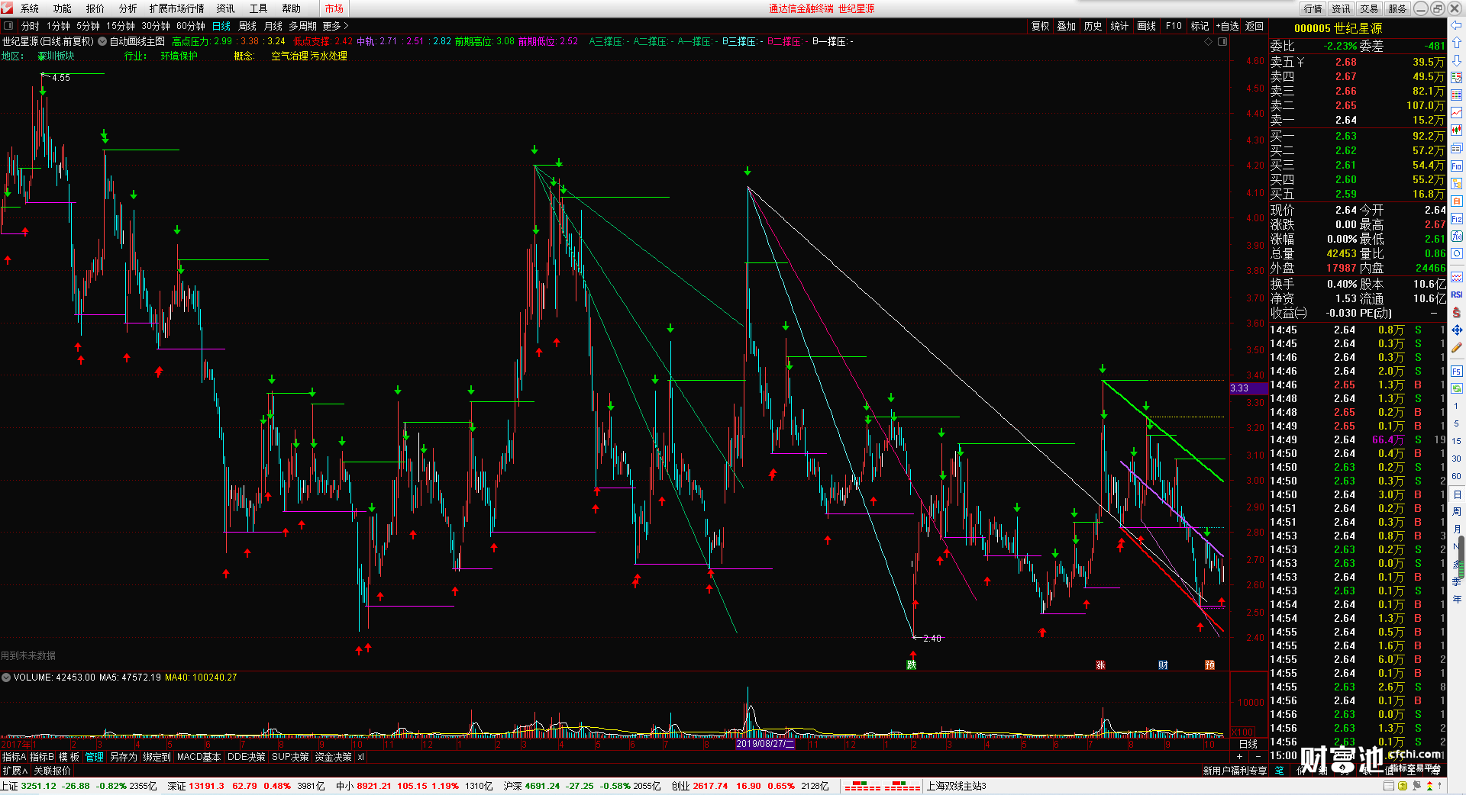Open the 系统 menu
The height and width of the screenshot is (795, 1466).
pyautogui.click(x=30, y=8)
